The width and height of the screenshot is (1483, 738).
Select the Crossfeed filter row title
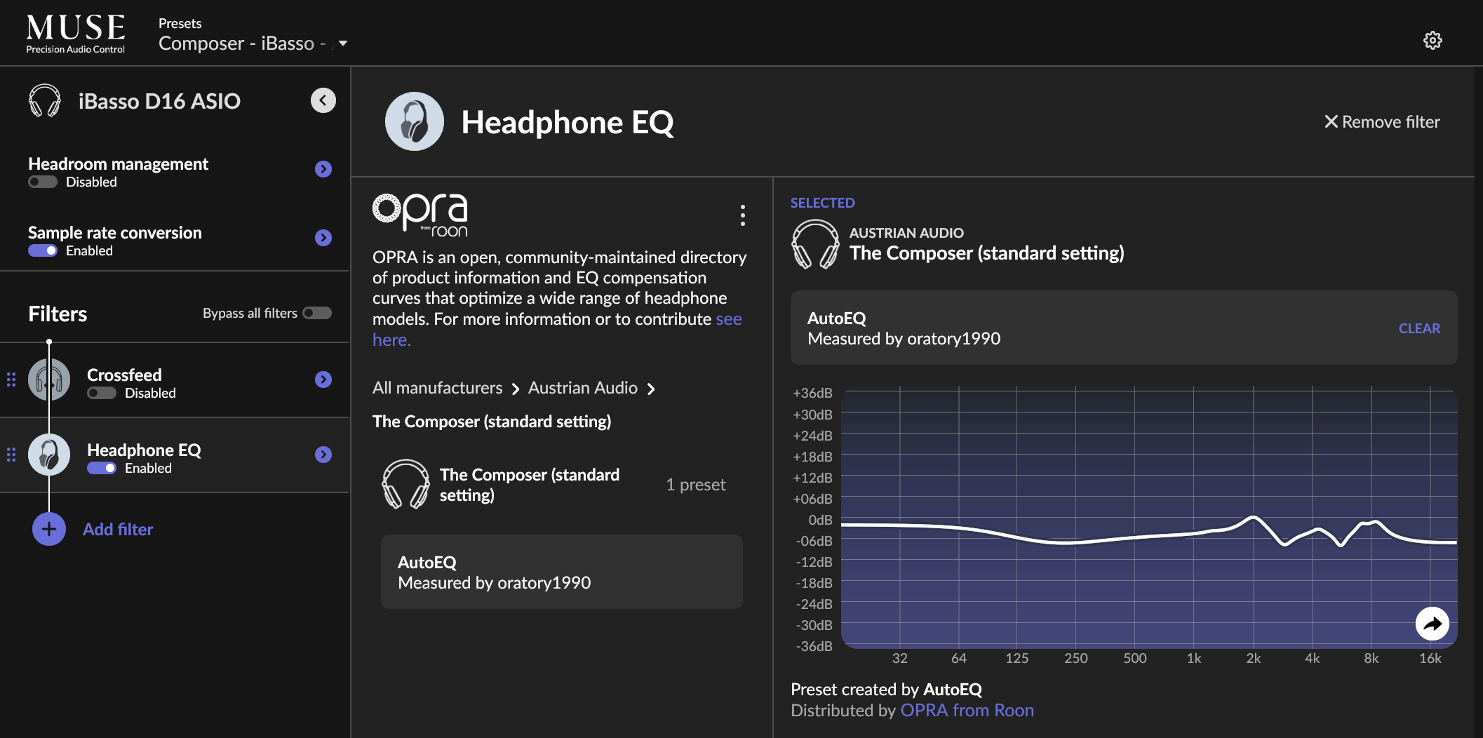pos(124,375)
